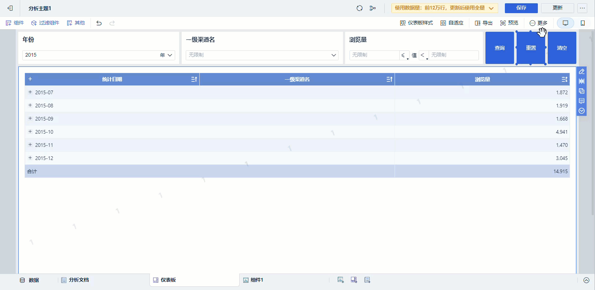This screenshot has height=290, width=595.
Task: Open the three-dot menu next to 更新
Action: pos(583,8)
